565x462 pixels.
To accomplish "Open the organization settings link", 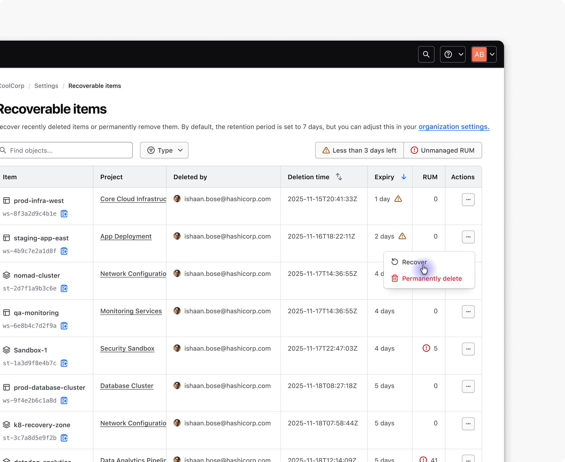I will click(454, 127).
